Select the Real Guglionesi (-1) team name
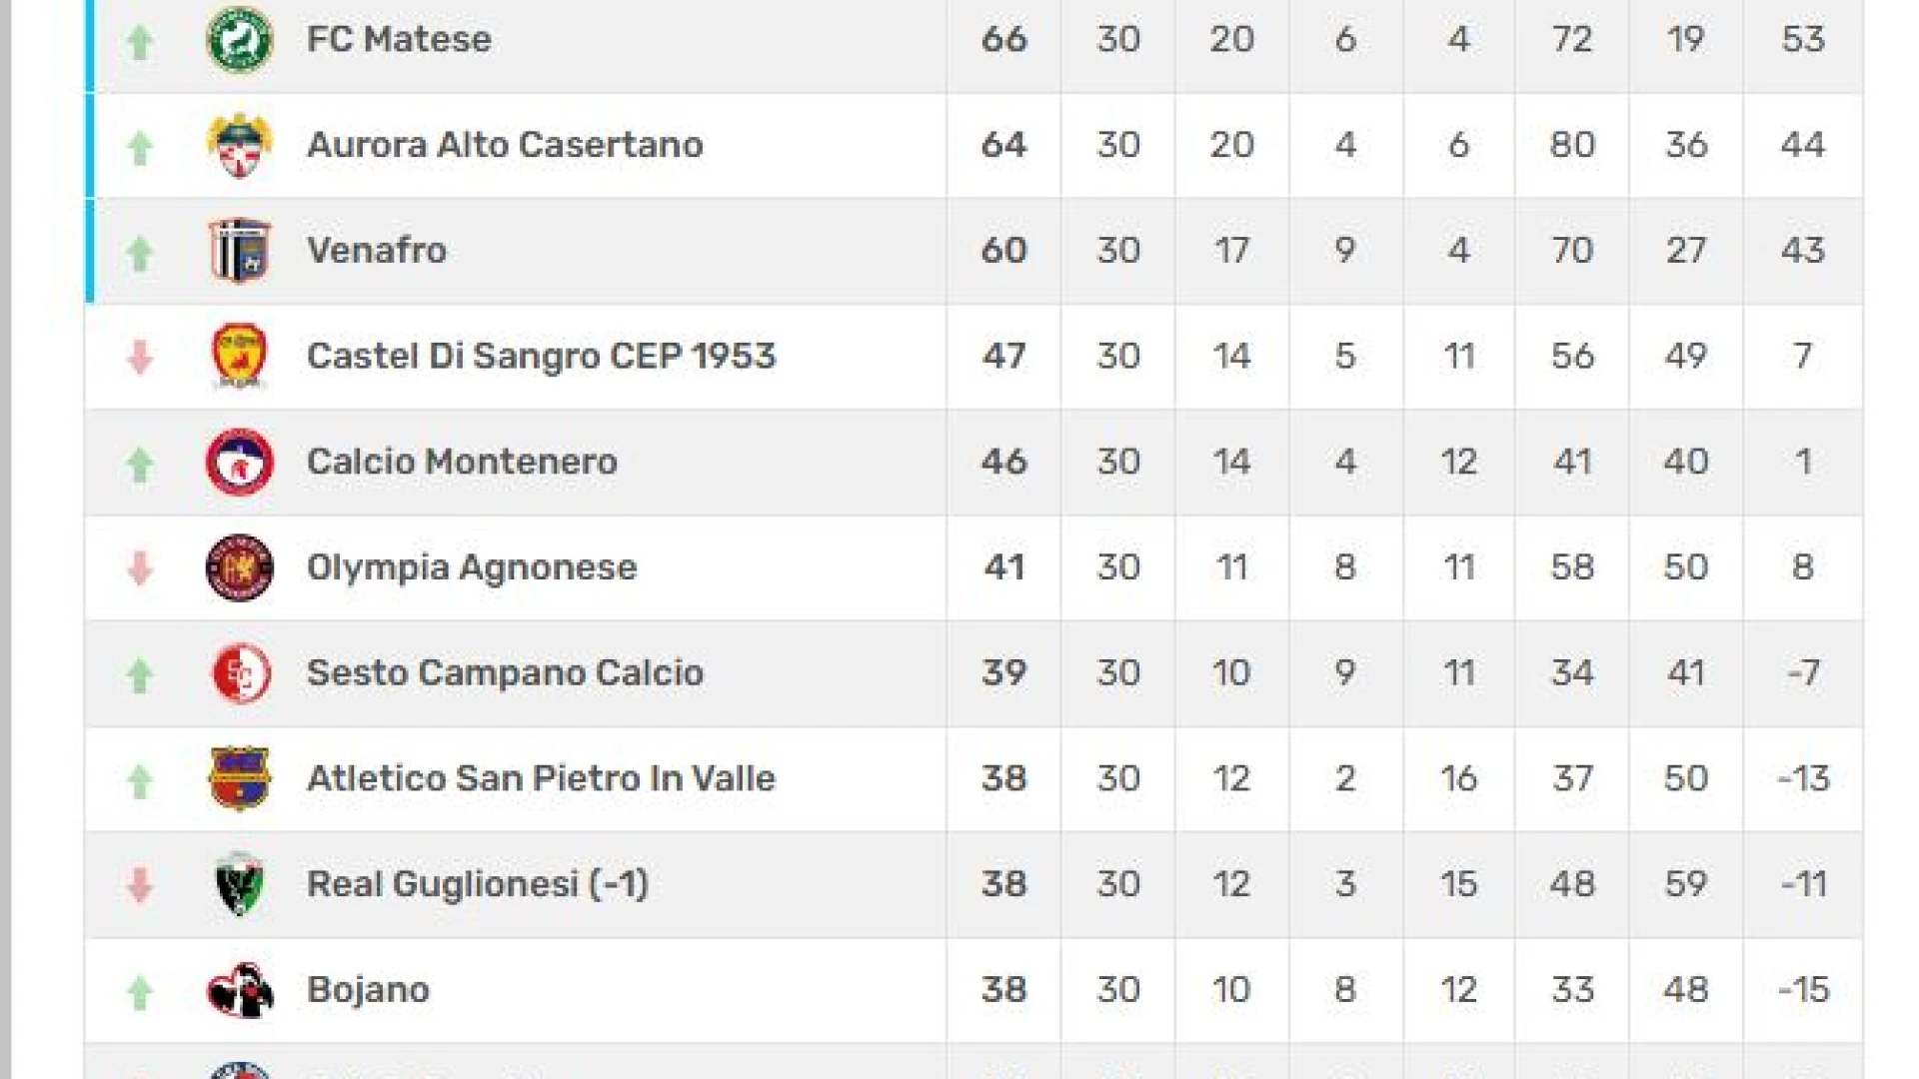Image resolution: width=1919 pixels, height=1079 pixels. (x=478, y=884)
